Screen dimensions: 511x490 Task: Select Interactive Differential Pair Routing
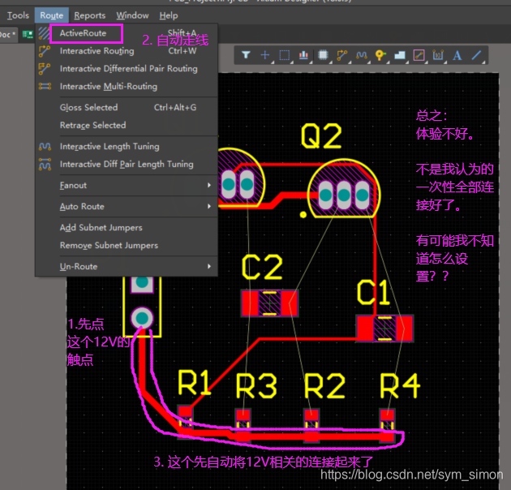[x=128, y=69]
